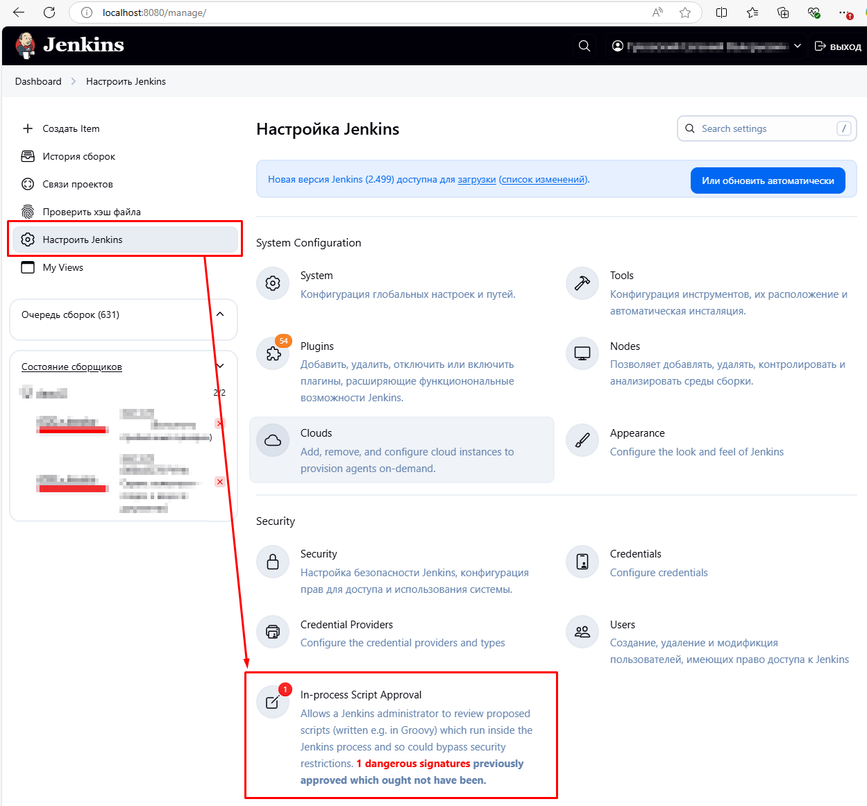Viewport: 867px width, 806px height.
Task: Select 'Создать Item' in the sidebar
Action: pyautogui.click(x=71, y=128)
